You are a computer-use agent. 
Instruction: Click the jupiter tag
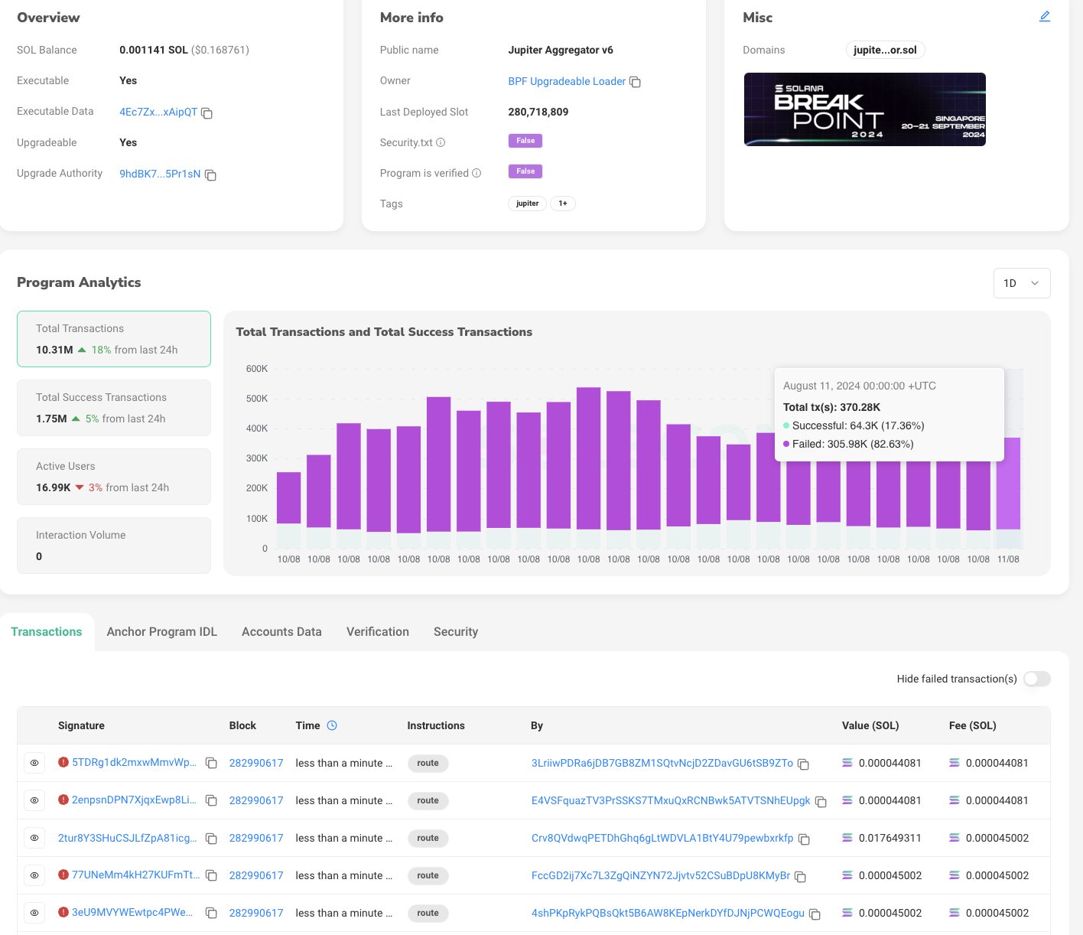[528, 204]
